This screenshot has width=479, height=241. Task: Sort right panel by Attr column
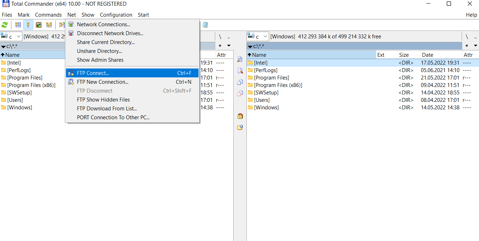(470, 55)
